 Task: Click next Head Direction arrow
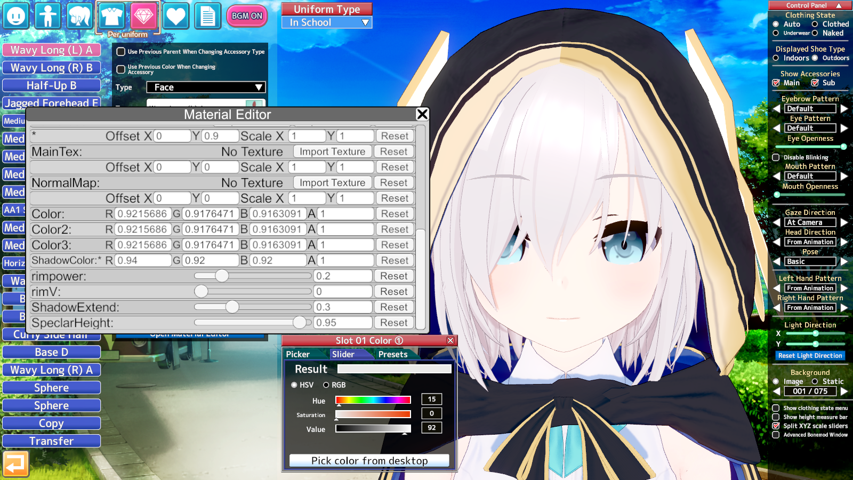tap(844, 242)
